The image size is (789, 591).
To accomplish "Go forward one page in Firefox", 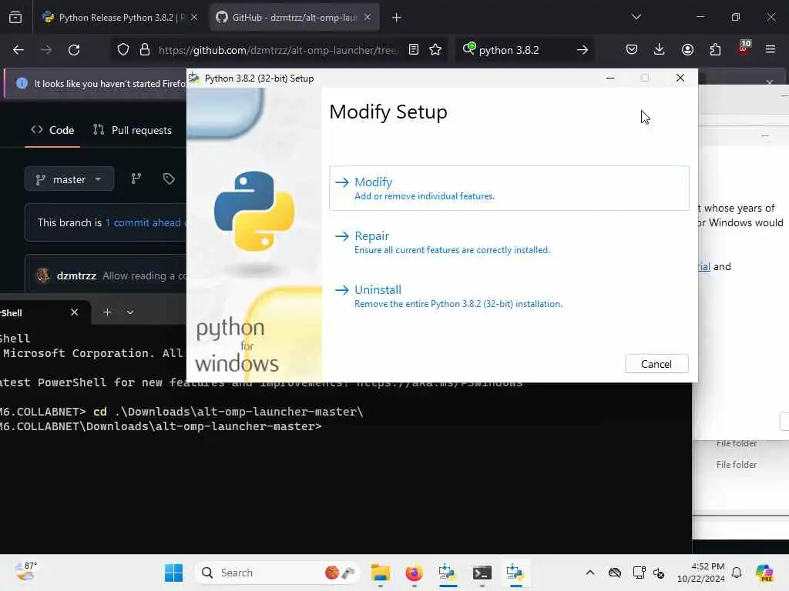I will click(x=45, y=50).
